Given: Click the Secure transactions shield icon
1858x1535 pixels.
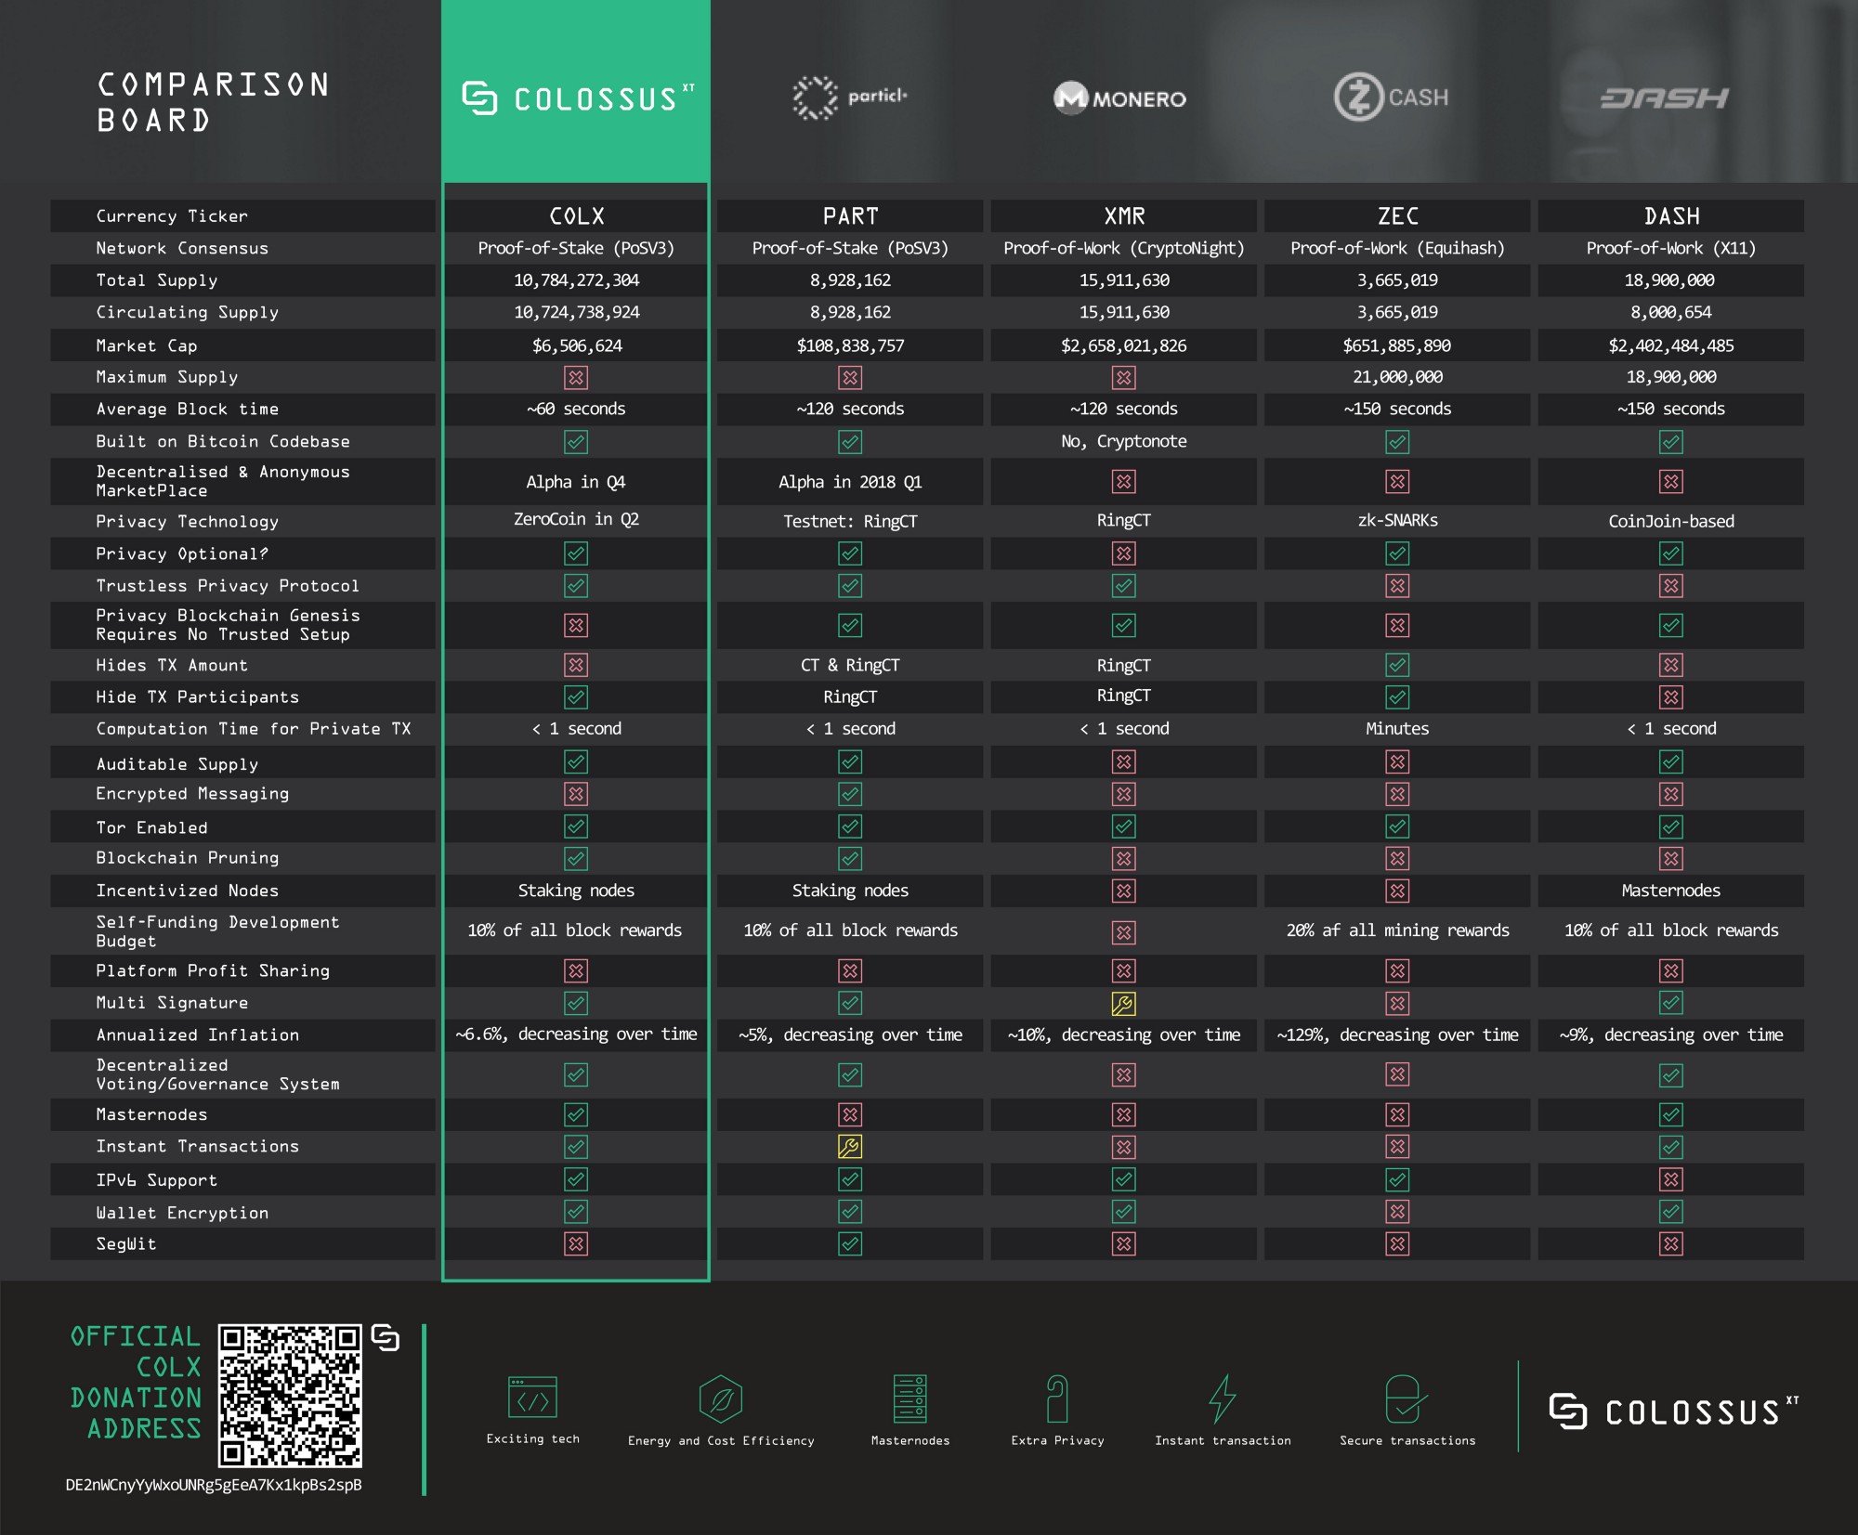Looking at the screenshot, I should [x=1406, y=1398].
